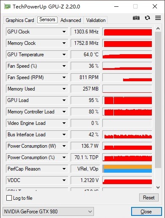The width and height of the screenshot is (165, 218).
Task: Open the PerfCap Reason dropdown arrow
Action: (64, 169)
